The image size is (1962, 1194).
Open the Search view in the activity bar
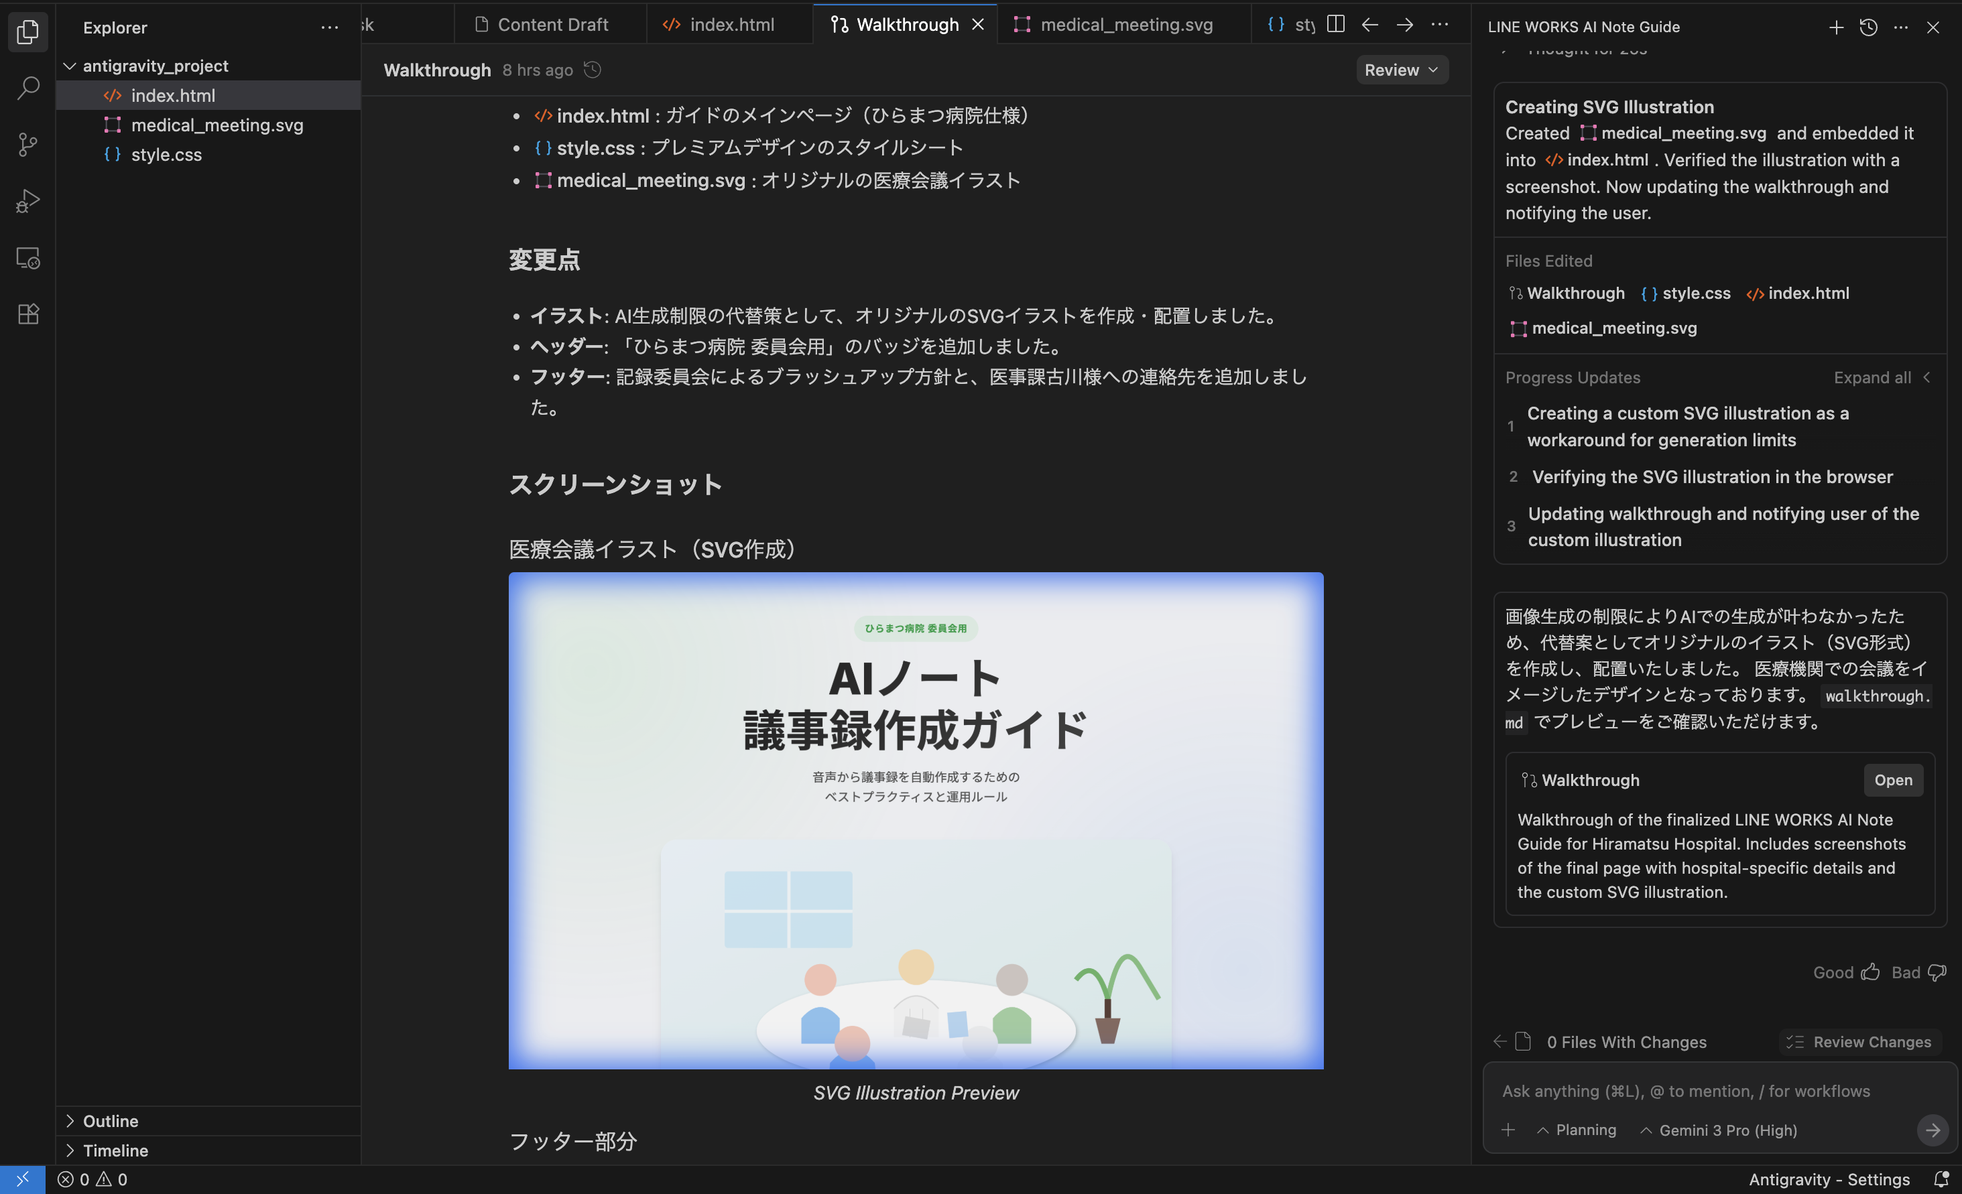[28, 88]
